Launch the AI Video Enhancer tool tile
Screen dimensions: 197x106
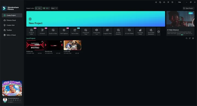pos(118,31)
